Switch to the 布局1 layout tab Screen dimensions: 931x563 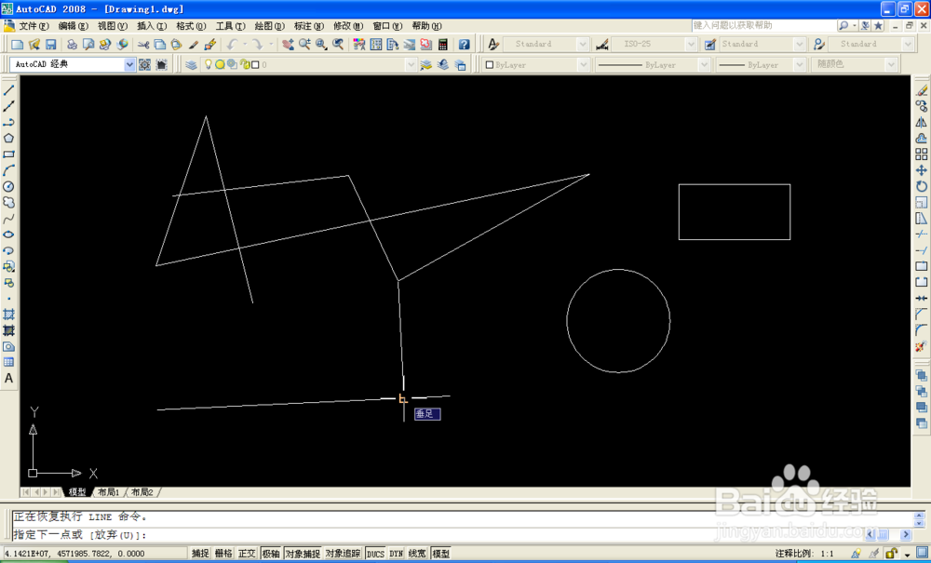click(x=109, y=492)
